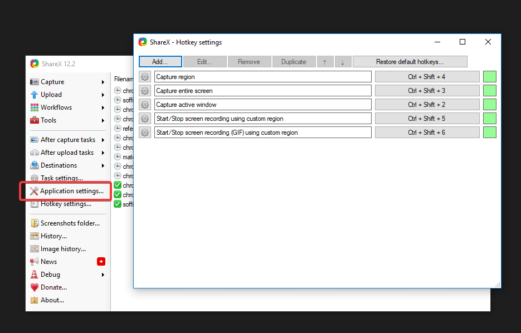The image size is (521, 333).
Task: Click the gear icon for Capture entire screen
Action: point(145,91)
